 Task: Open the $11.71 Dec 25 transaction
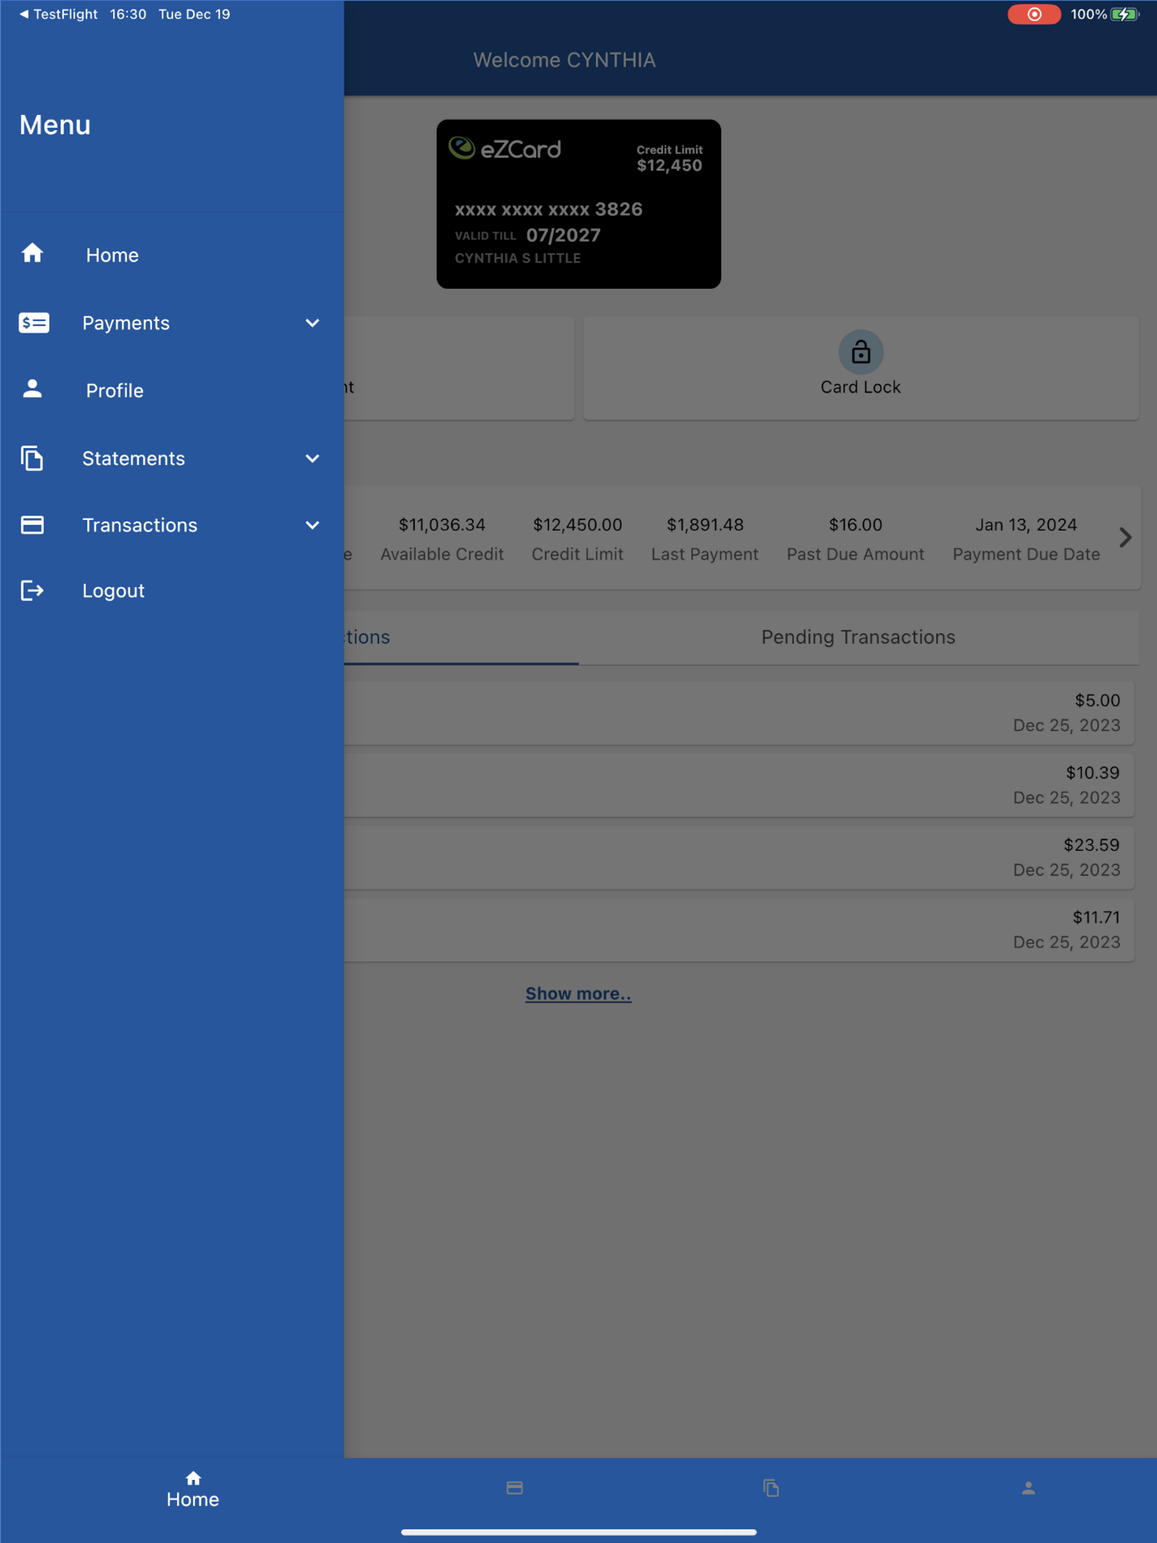tap(738, 930)
